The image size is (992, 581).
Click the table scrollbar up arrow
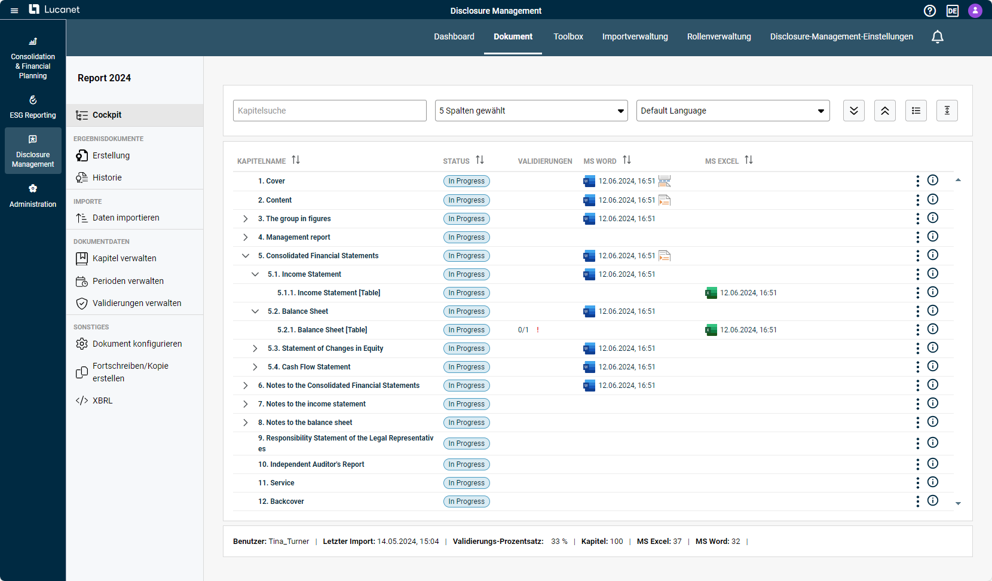(958, 180)
